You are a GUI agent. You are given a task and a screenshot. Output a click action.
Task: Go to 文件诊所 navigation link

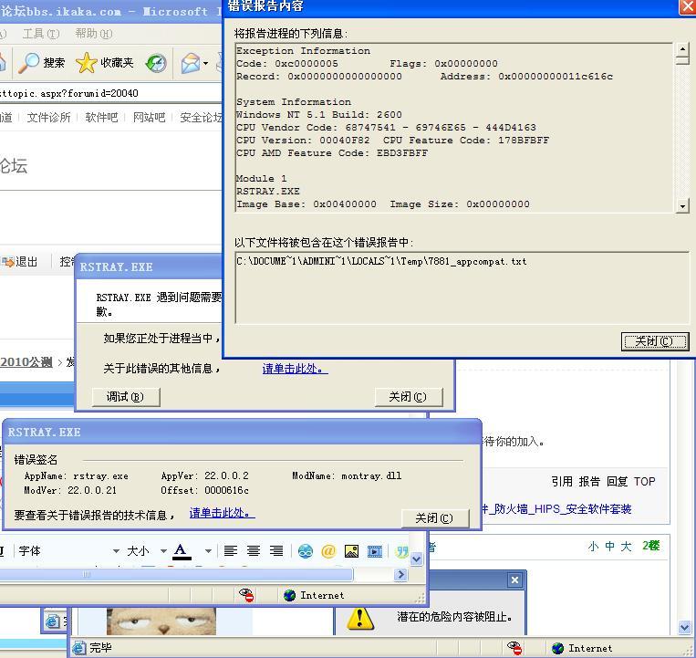[49, 117]
